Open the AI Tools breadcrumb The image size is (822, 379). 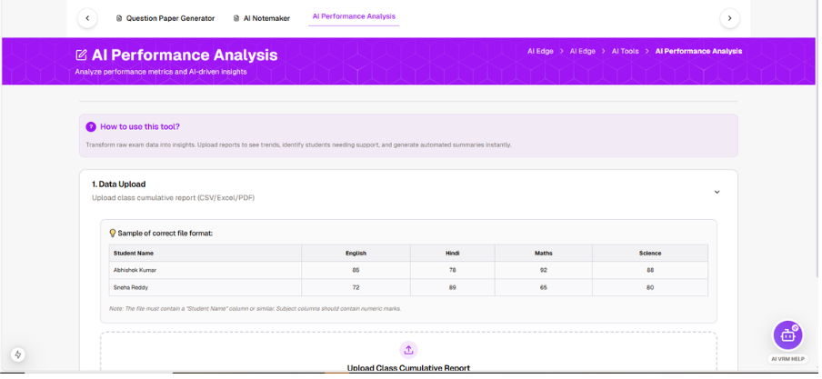click(x=626, y=52)
